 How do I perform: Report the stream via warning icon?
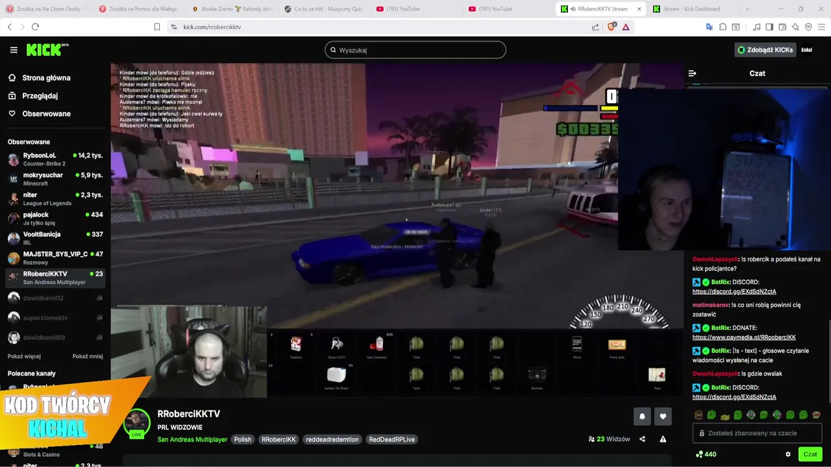click(663, 439)
